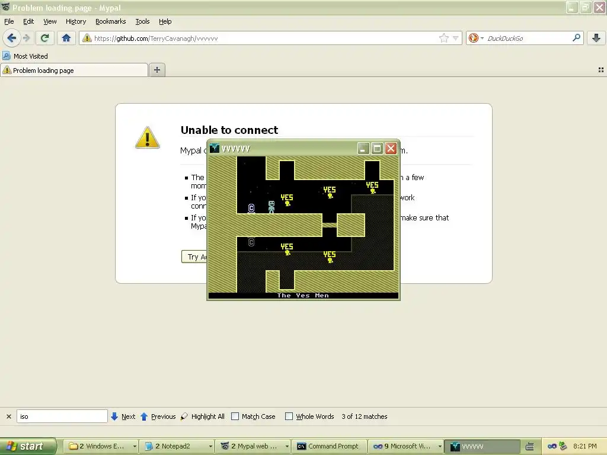Click the list all tabs icon
Viewport: 607px width, 455px height.
coord(601,70)
